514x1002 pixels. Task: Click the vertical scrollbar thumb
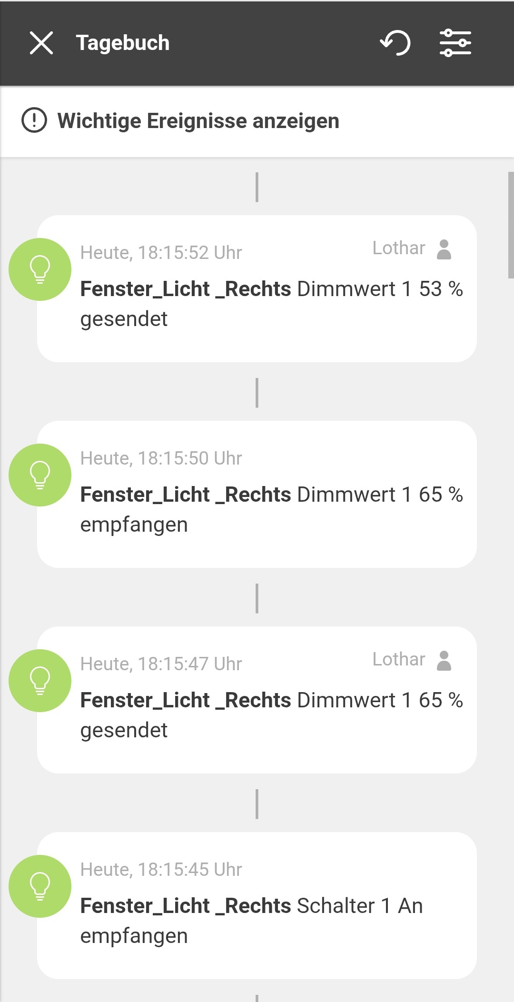[x=511, y=225]
